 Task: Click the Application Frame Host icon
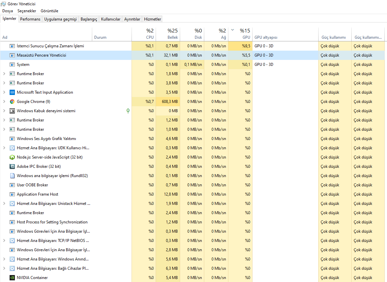[12, 194]
